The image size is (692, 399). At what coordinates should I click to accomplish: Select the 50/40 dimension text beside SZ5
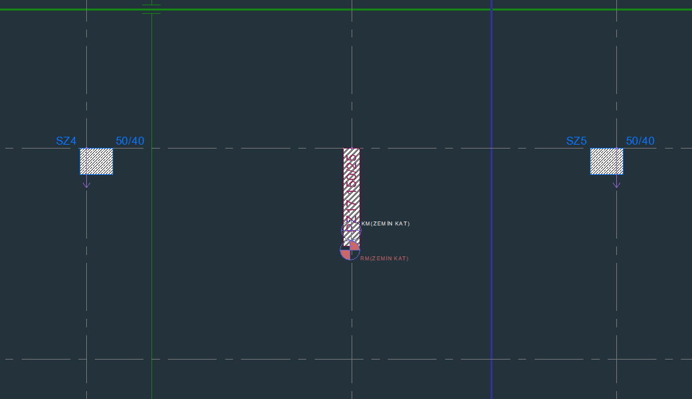[640, 141]
